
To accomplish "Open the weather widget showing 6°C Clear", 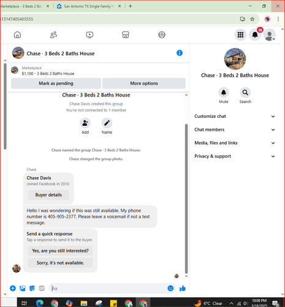I will (208, 303).
